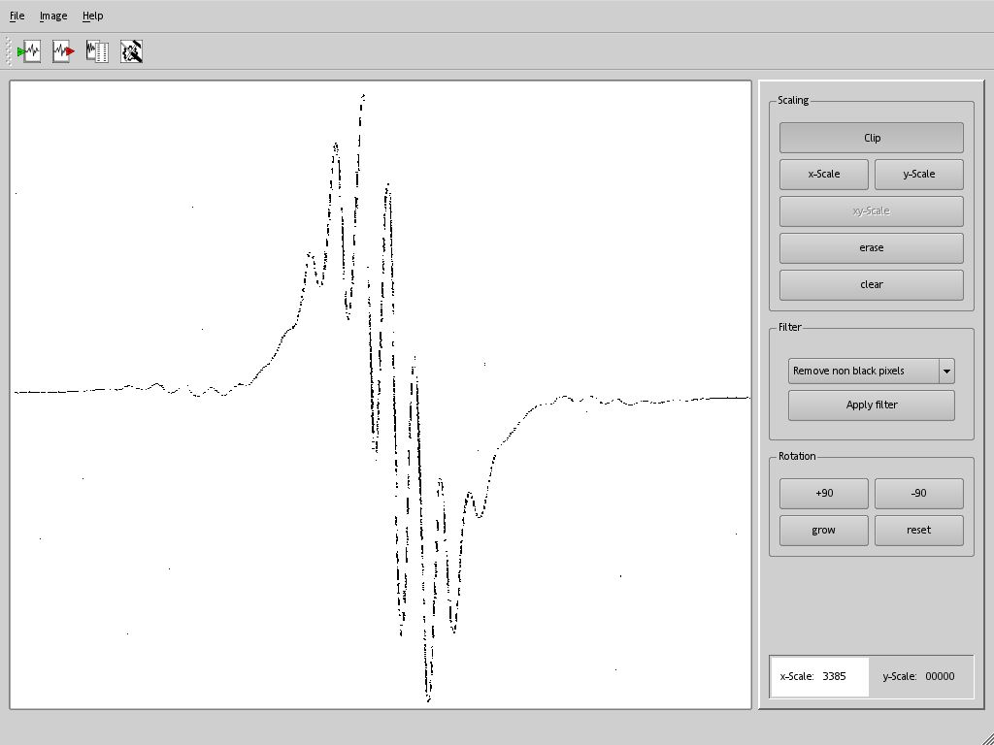The width and height of the screenshot is (994, 745).
Task: Click the Apply filter button
Action: 872,405
